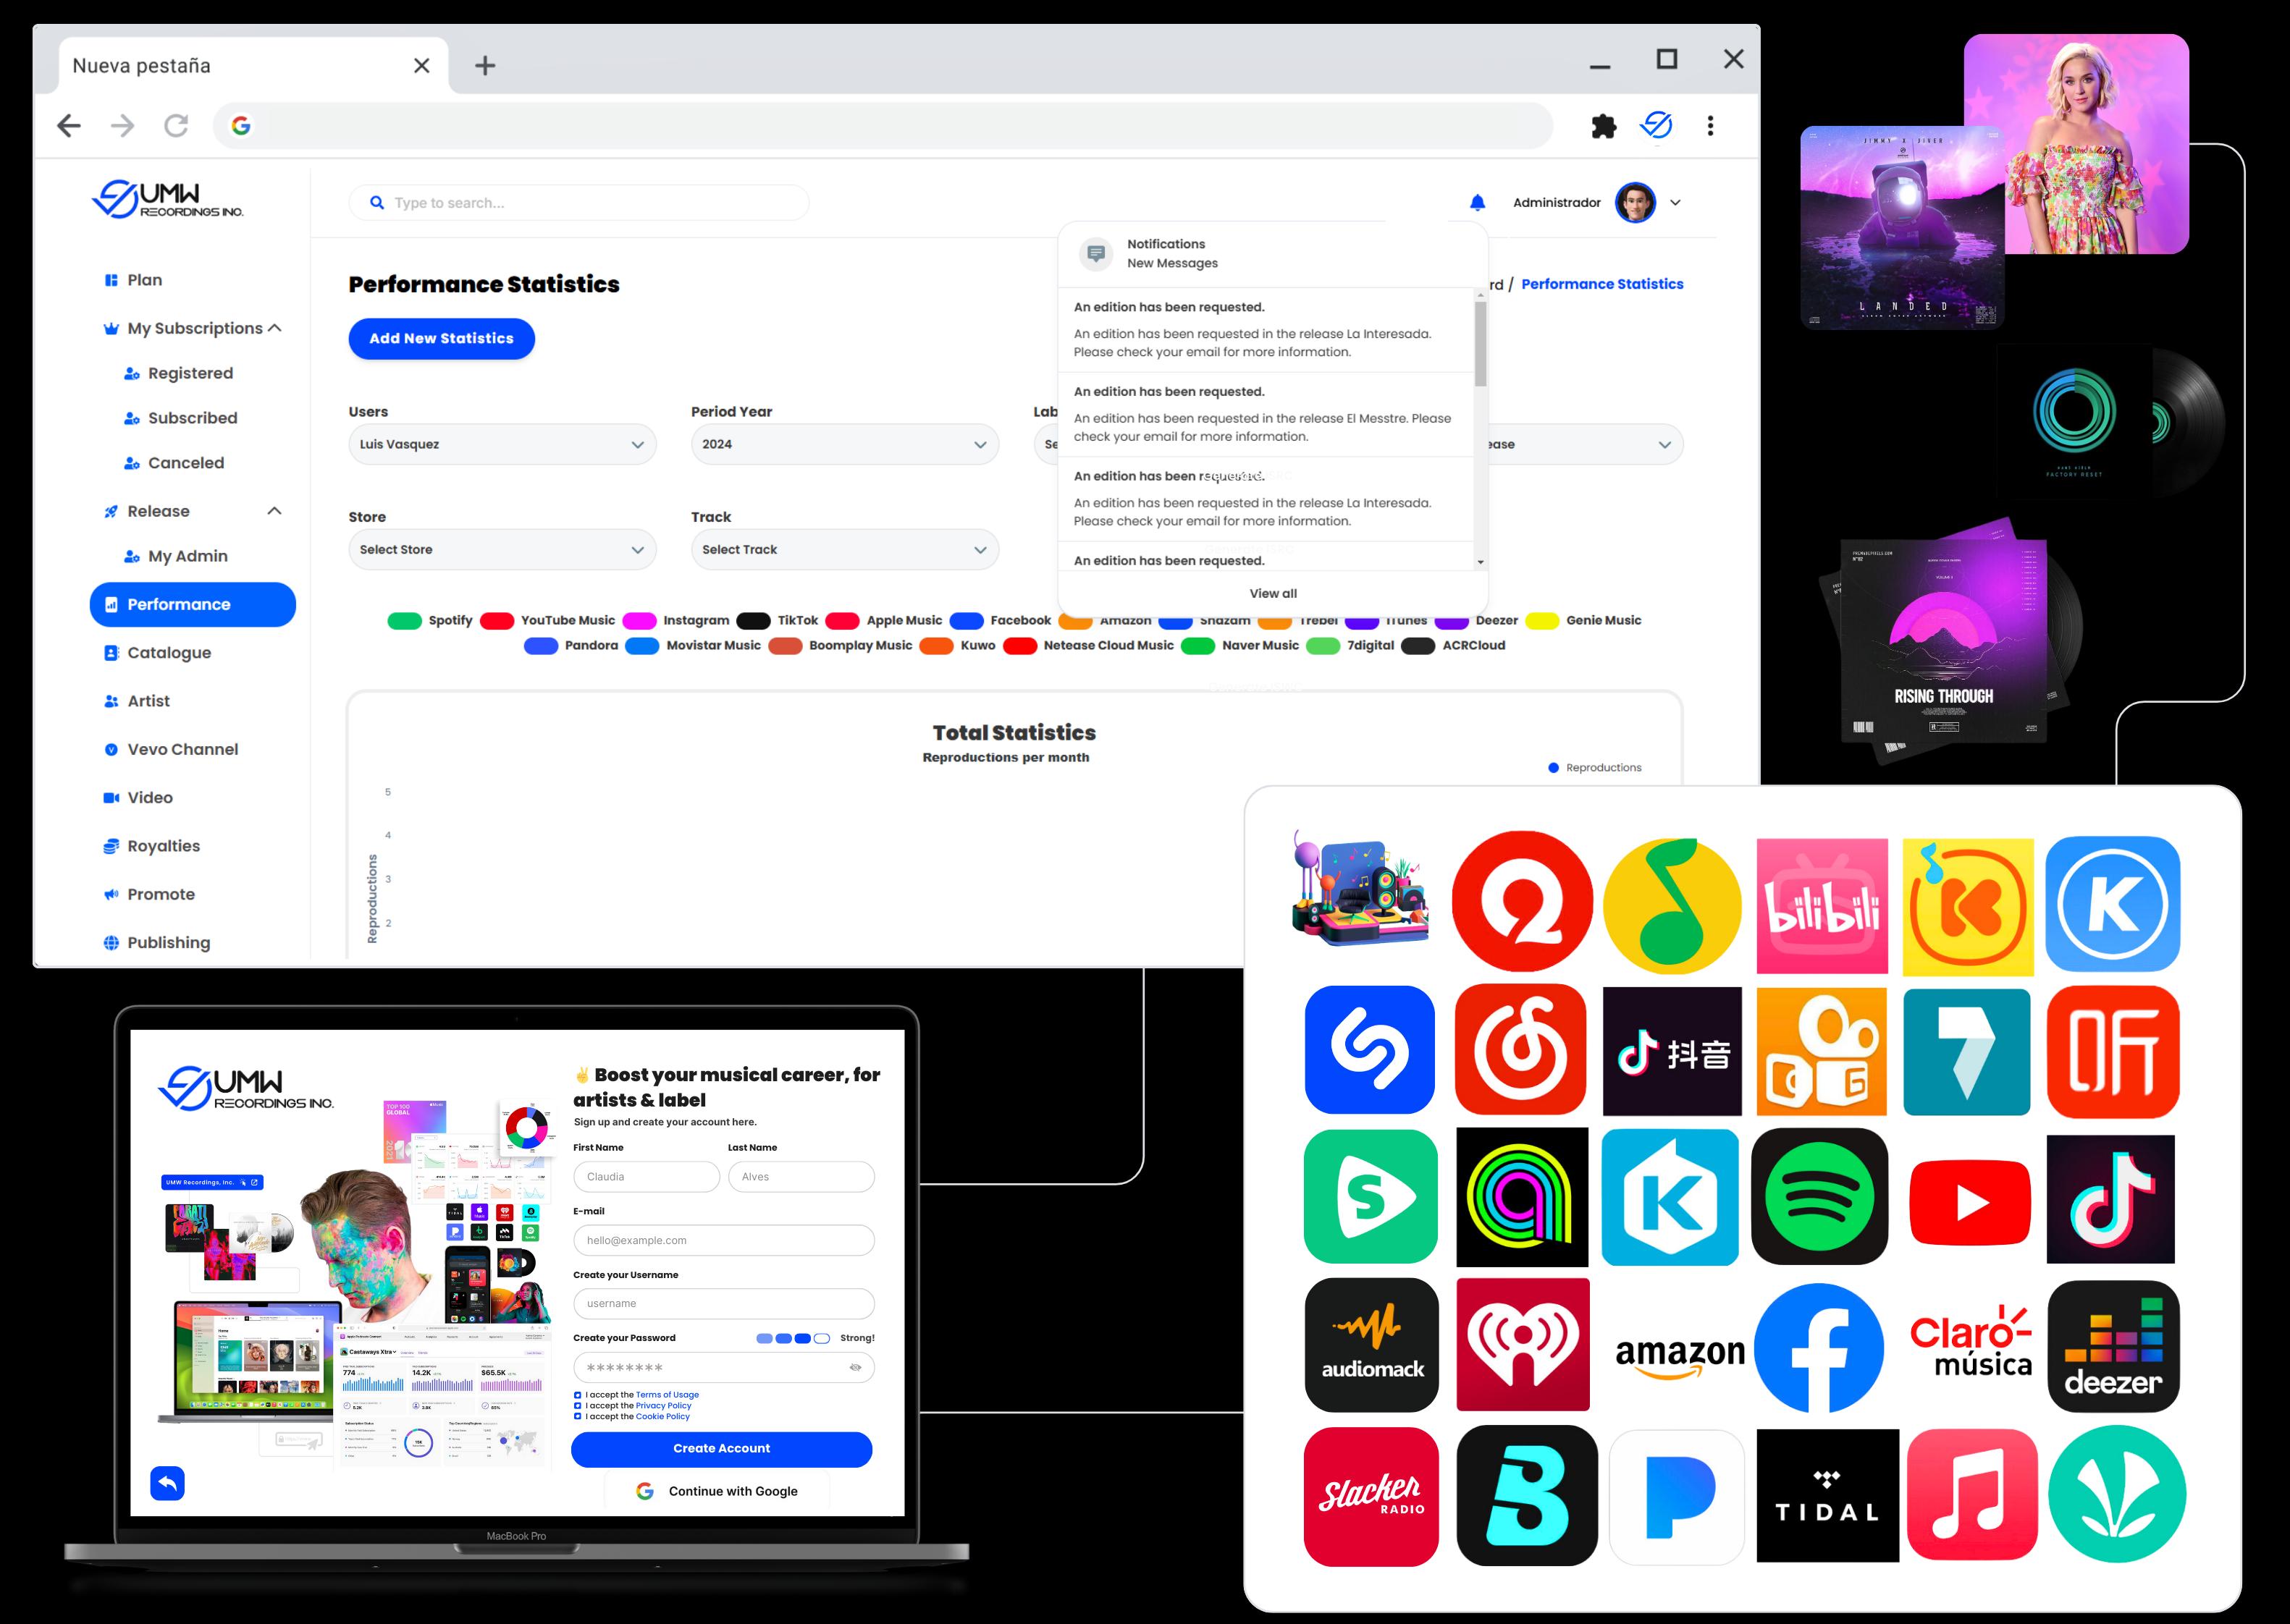
Task: Click notifications scrollbar down arrow
Action: (x=1481, y=562)
